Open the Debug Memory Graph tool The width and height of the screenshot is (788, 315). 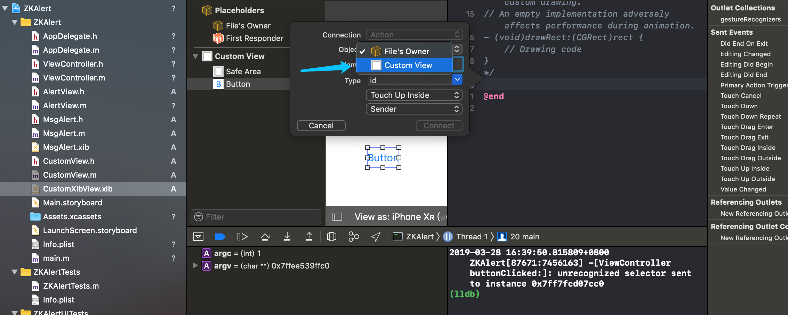point(354,237)
